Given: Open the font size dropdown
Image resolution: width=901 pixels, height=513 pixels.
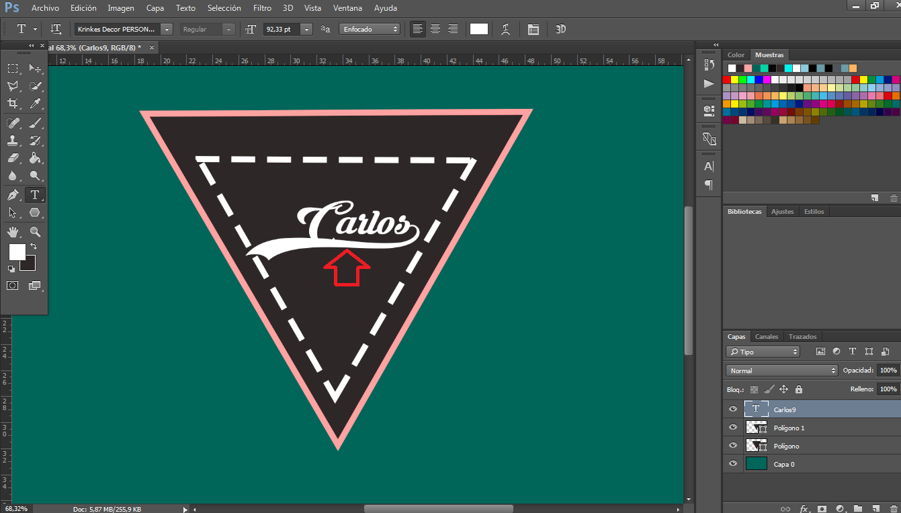Looking at the screenshot, I should coord(306,29).
